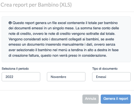Click the text line starting 'dei documenti emessi'
Image resolution: width=134 pixels, height=107 pixels.
click(64, 28)
